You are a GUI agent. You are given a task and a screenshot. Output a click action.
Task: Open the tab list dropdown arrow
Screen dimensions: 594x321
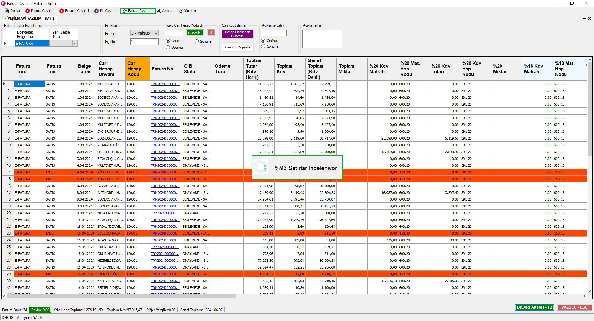tap(584, 19)
